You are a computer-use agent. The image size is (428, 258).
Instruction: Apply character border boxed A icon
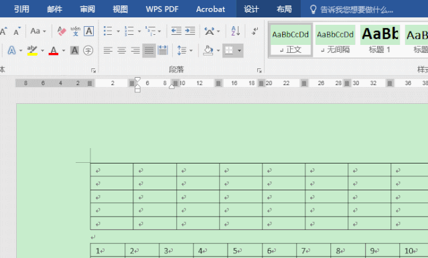tap(89, 31)
